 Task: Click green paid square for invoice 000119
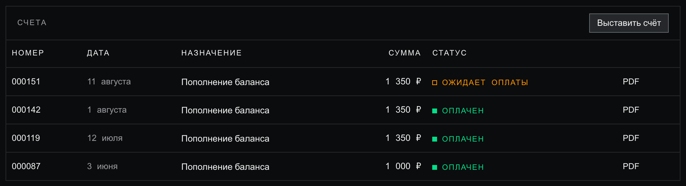pos(435,139)
